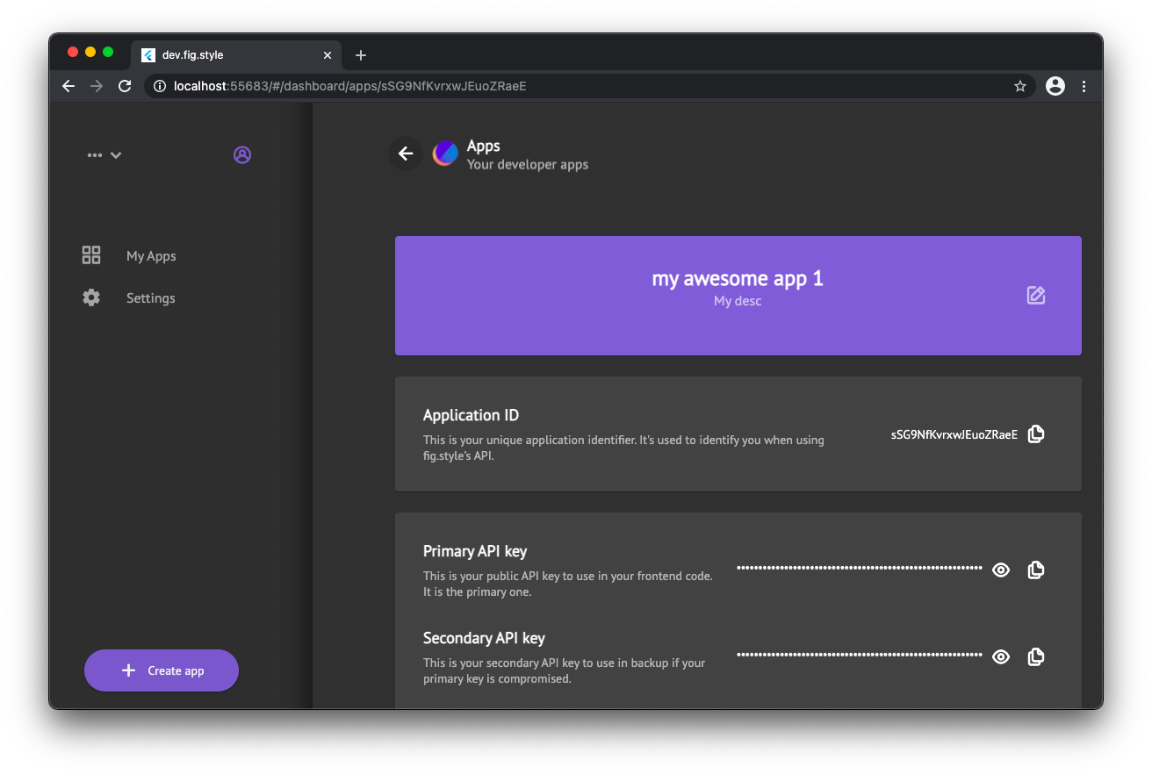The image size is (1152, 774).
Task: Click the My Apps grid icon
Action: 91,255
